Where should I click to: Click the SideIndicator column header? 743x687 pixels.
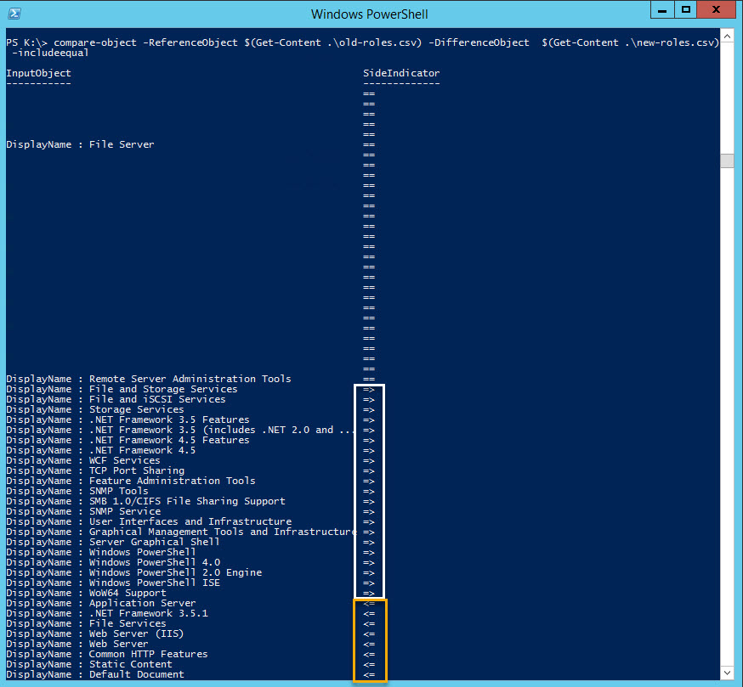400,72
